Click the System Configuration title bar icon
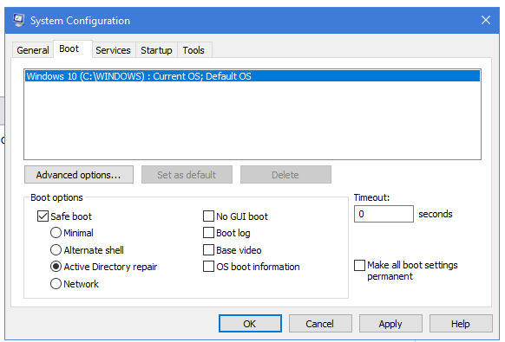The width and height of the screenshot is (505, 342). pos(18,20)
